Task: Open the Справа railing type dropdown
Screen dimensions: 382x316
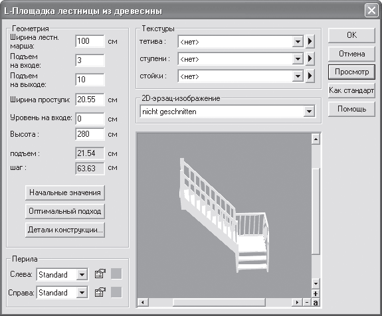Action: (x=82, y=293)
